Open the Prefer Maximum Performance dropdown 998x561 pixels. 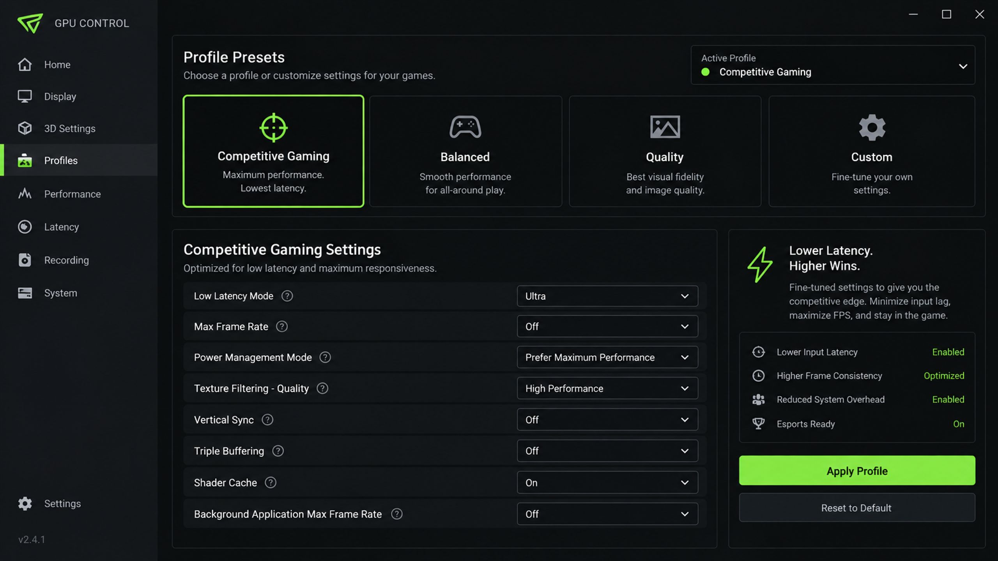[x=607, y=357]
